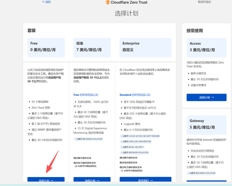
Task: Click 取消并退出 to cancel and exit
Action: [204, 2]
